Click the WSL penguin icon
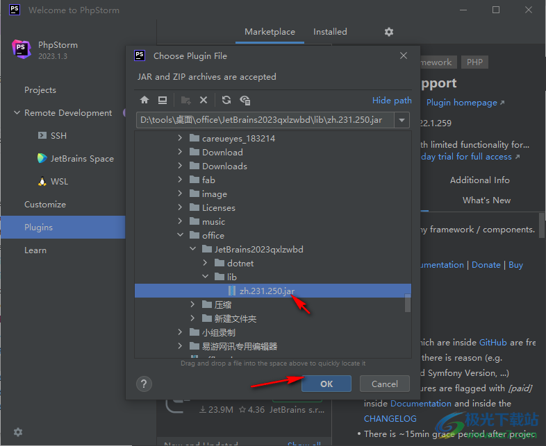This screenshot has width=546, height=446. coord(42,181)
